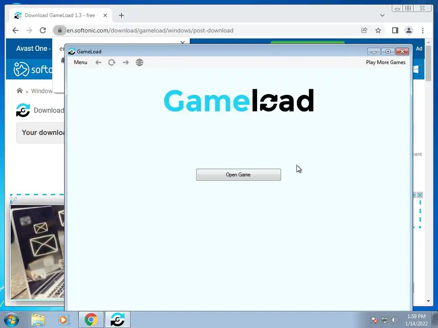Click Chrome forward navigation arrow
This screenshot has width=438, height=328.
[x=29, y=30]
